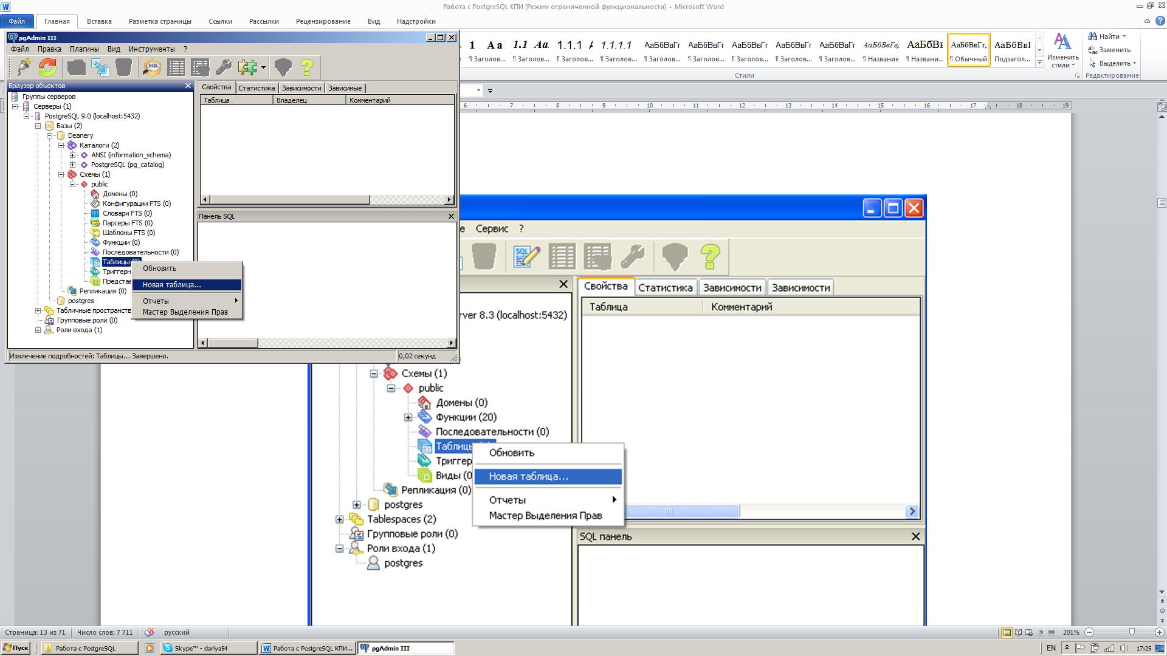Click the power battery tray icon
The height and width of the screenshot is (656, 1167).
(1095, 648)
